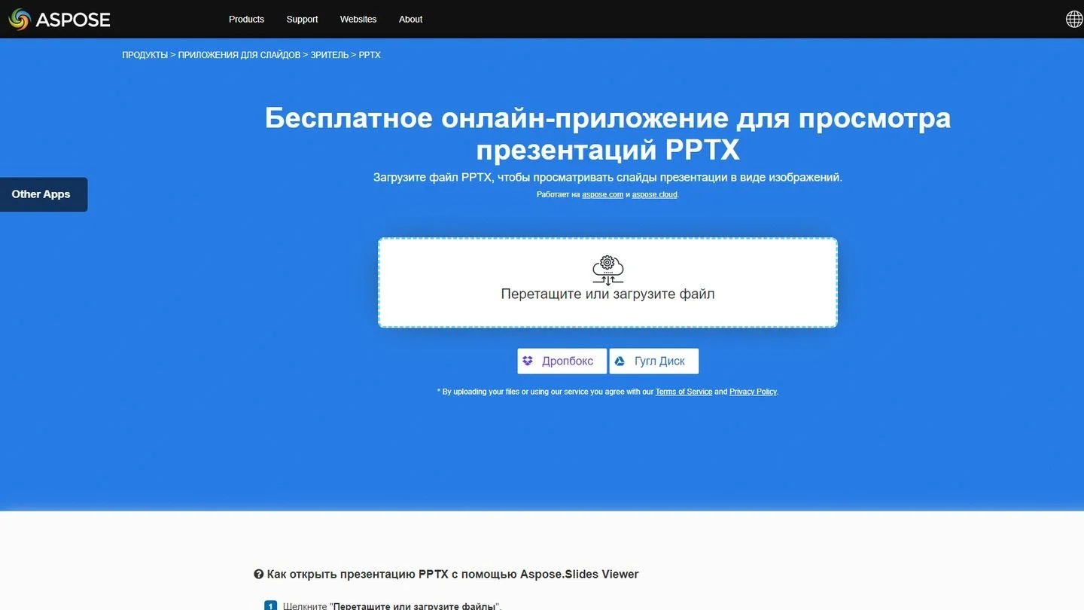Open the aspose.com link

(602, 194)
